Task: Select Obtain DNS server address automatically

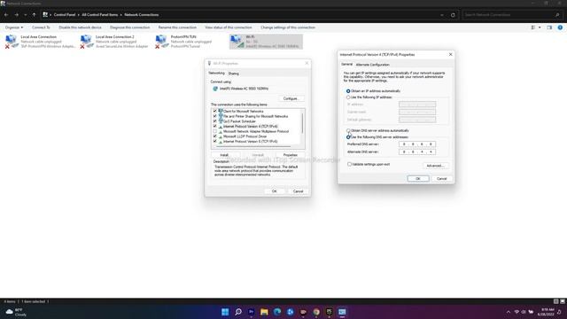Action: coord(348,130)
